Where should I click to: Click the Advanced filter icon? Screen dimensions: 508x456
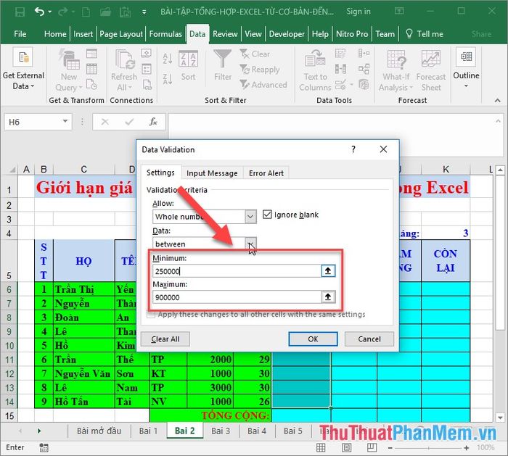[x=245, y=85]
